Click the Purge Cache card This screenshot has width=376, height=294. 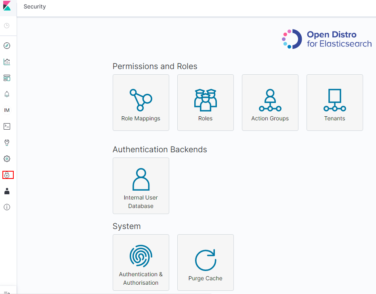pos(205,262)
